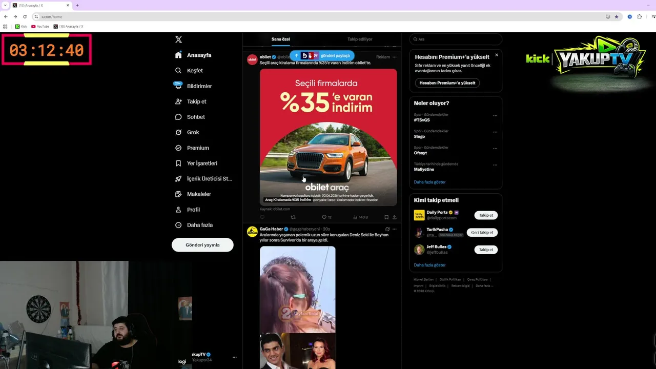Reload the page with refresh icon

25,16
